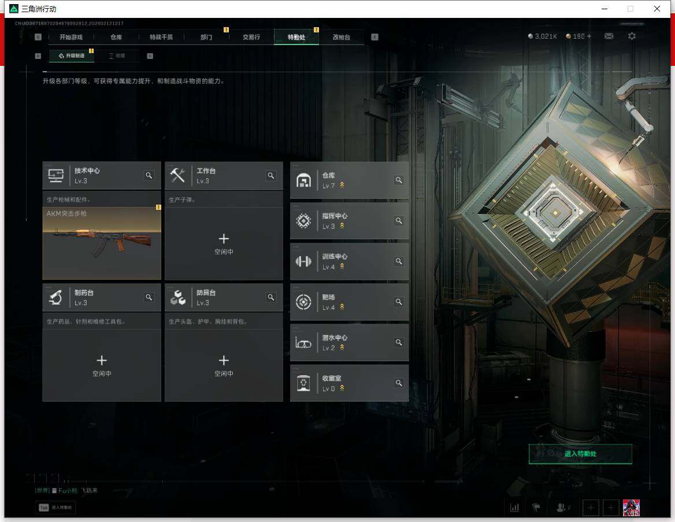Switch to the 特战干员 tab

point(161,37)
